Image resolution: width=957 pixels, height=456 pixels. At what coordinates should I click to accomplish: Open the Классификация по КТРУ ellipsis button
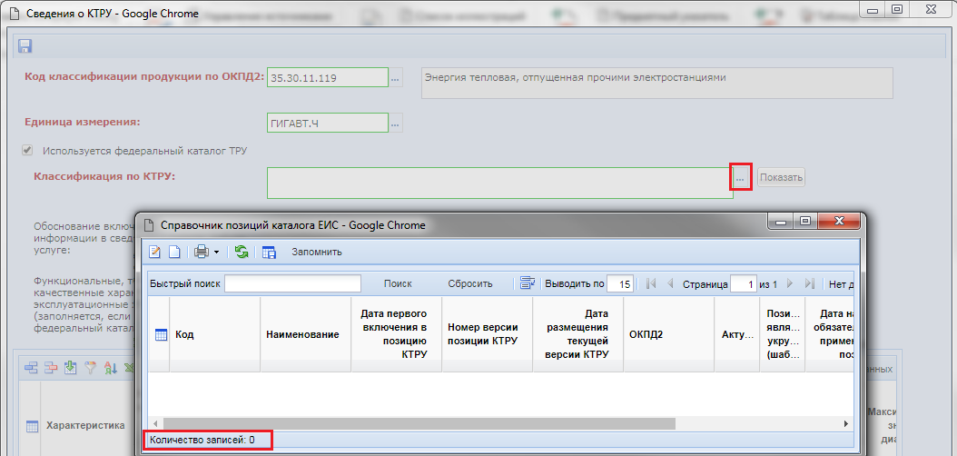740,178
